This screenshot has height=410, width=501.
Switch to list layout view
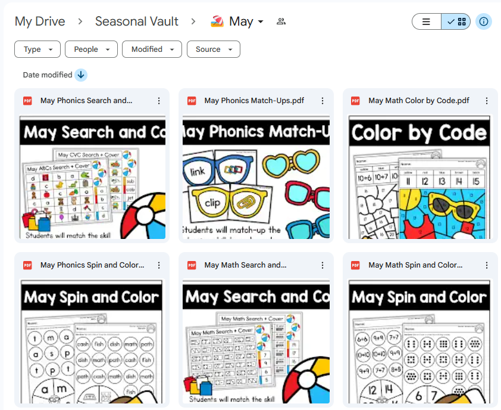click(427, 21)
